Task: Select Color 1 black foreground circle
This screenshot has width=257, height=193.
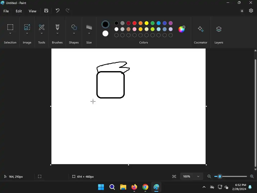Action: [105, 24]
